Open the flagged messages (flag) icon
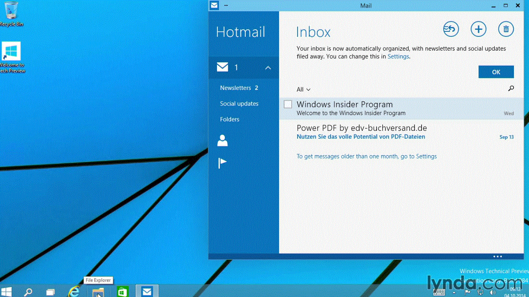Viewport: 529px width, 297px height. 223,163
